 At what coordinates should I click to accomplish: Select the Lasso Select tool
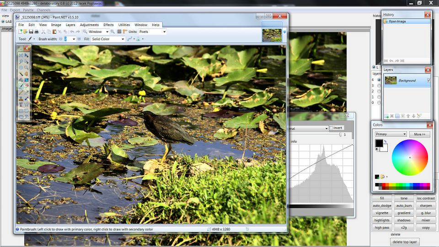point(21,61)
